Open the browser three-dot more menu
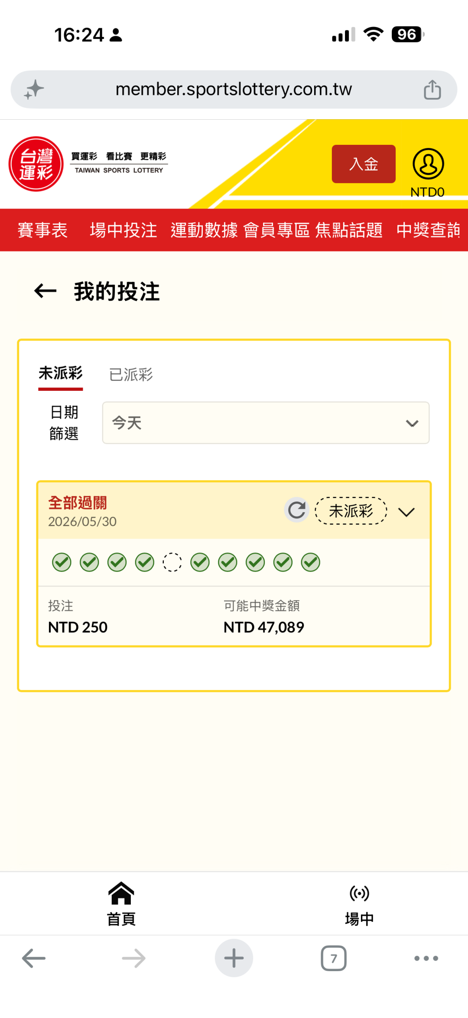The image size is (468, 1018). tap(426, 958)
